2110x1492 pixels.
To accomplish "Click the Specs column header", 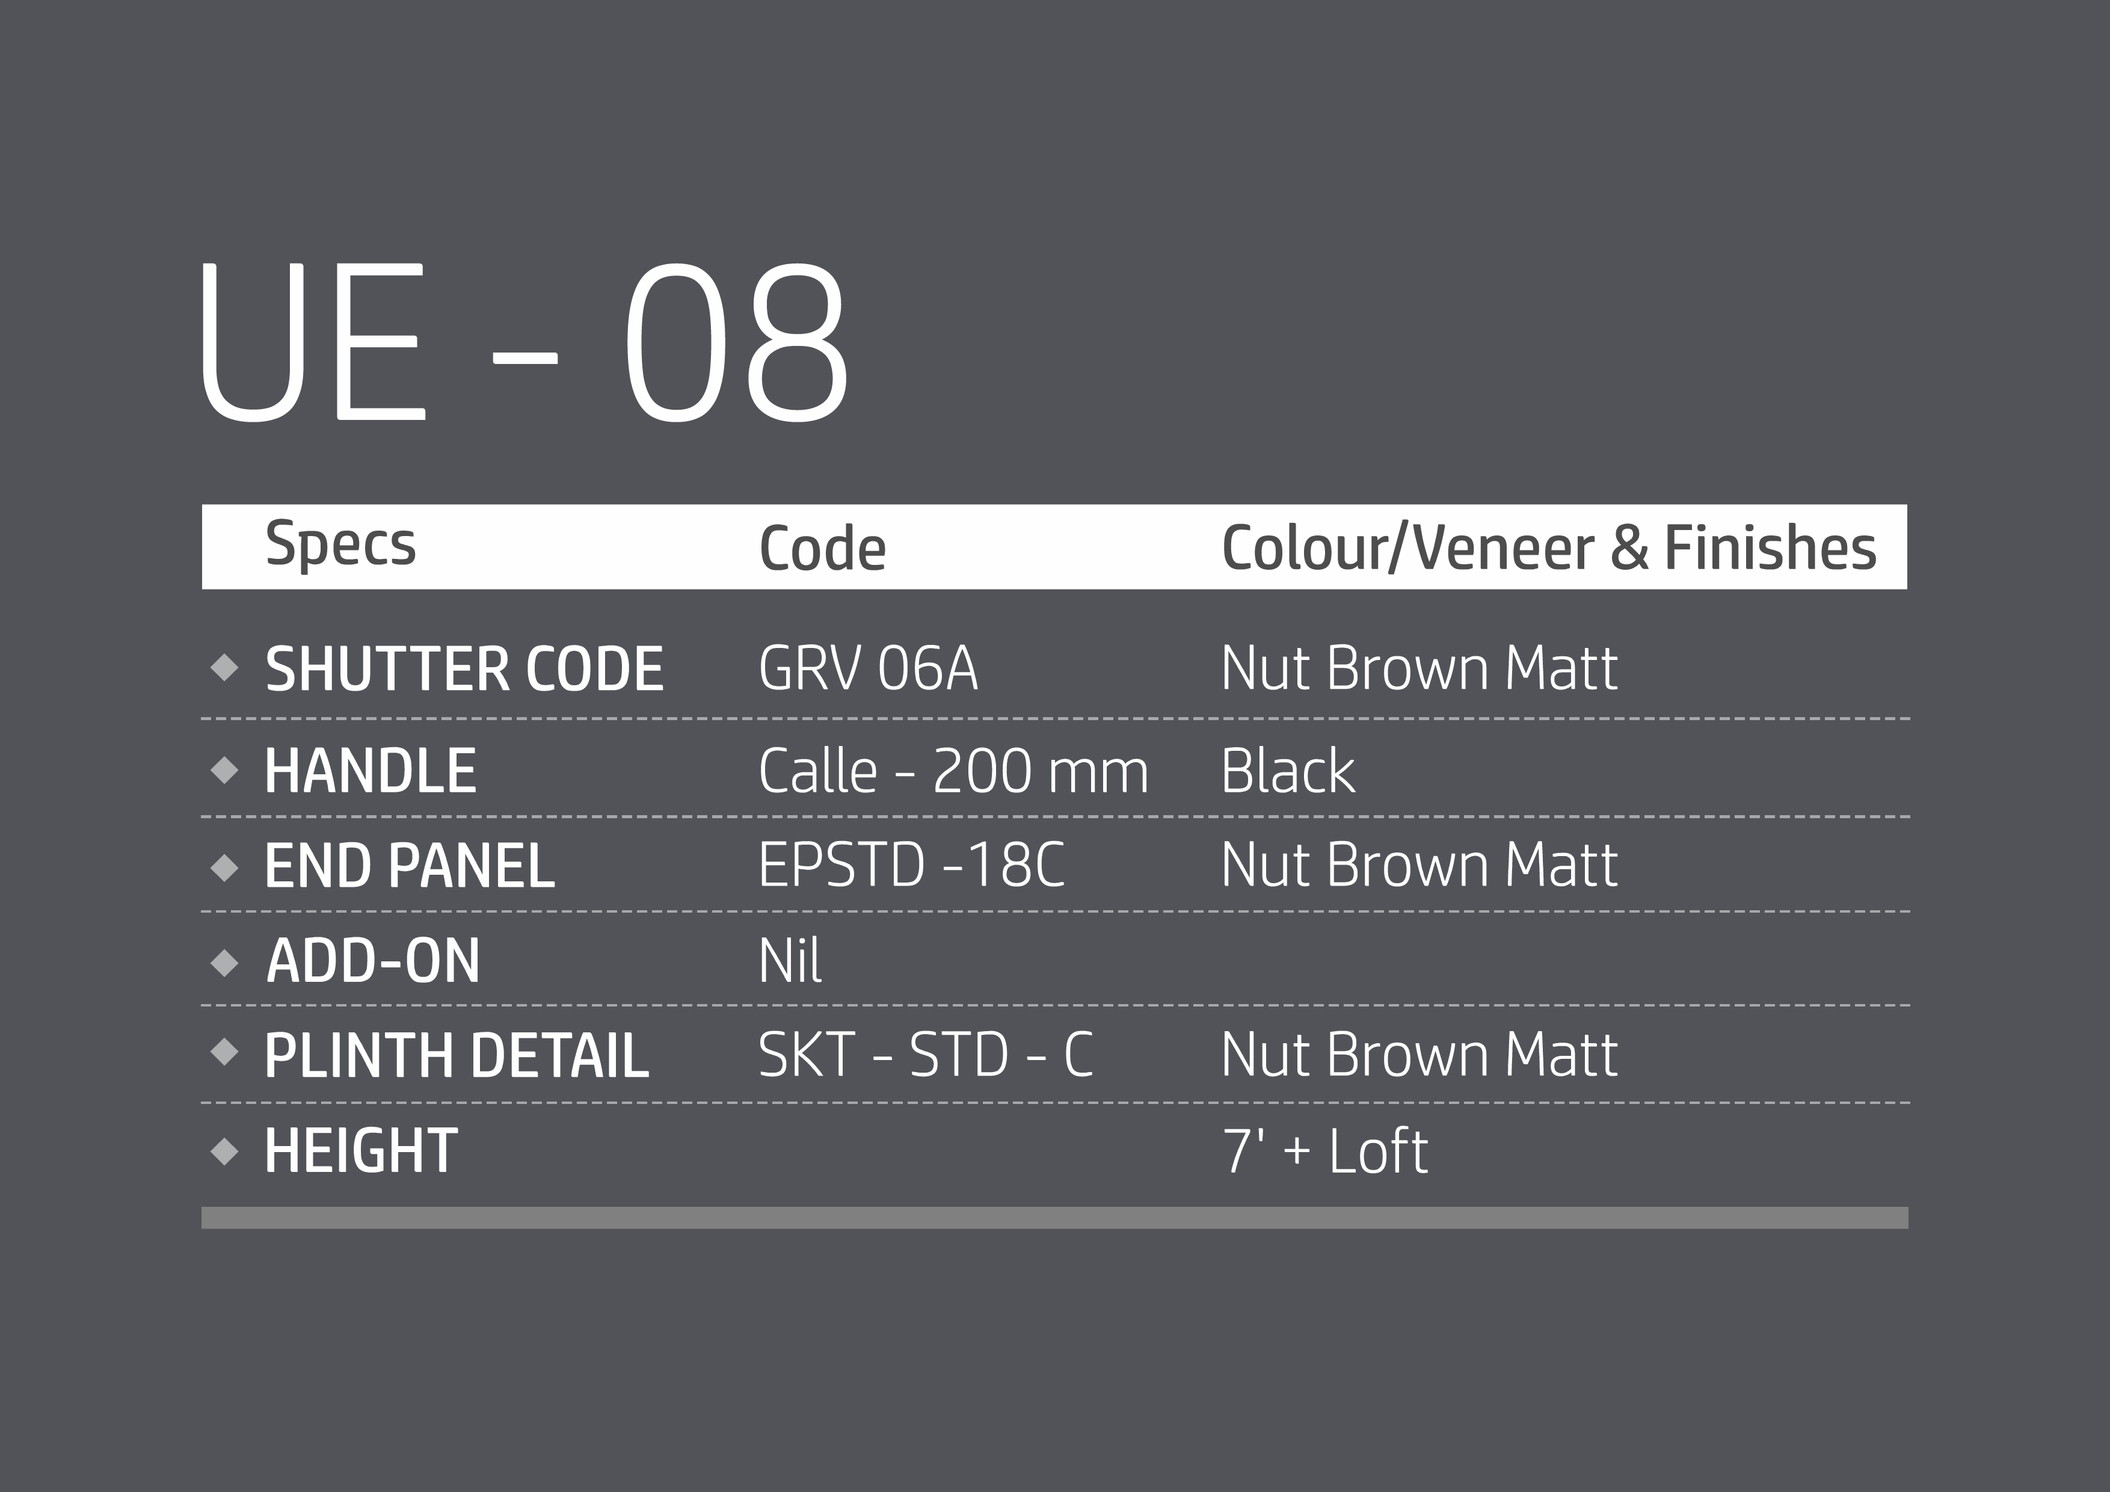I will (340, 543).
